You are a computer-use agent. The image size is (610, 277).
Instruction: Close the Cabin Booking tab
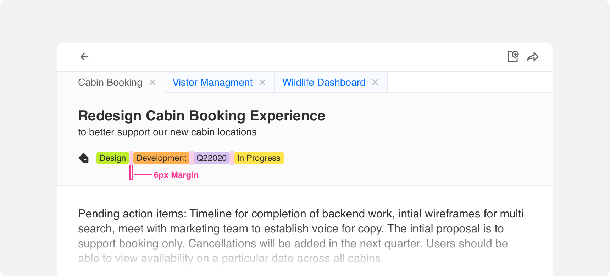[x=152, y=82]
